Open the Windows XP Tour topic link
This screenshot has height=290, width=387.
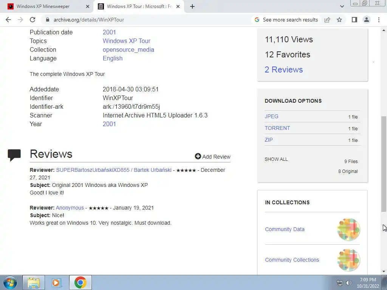[x=126, y=41]
